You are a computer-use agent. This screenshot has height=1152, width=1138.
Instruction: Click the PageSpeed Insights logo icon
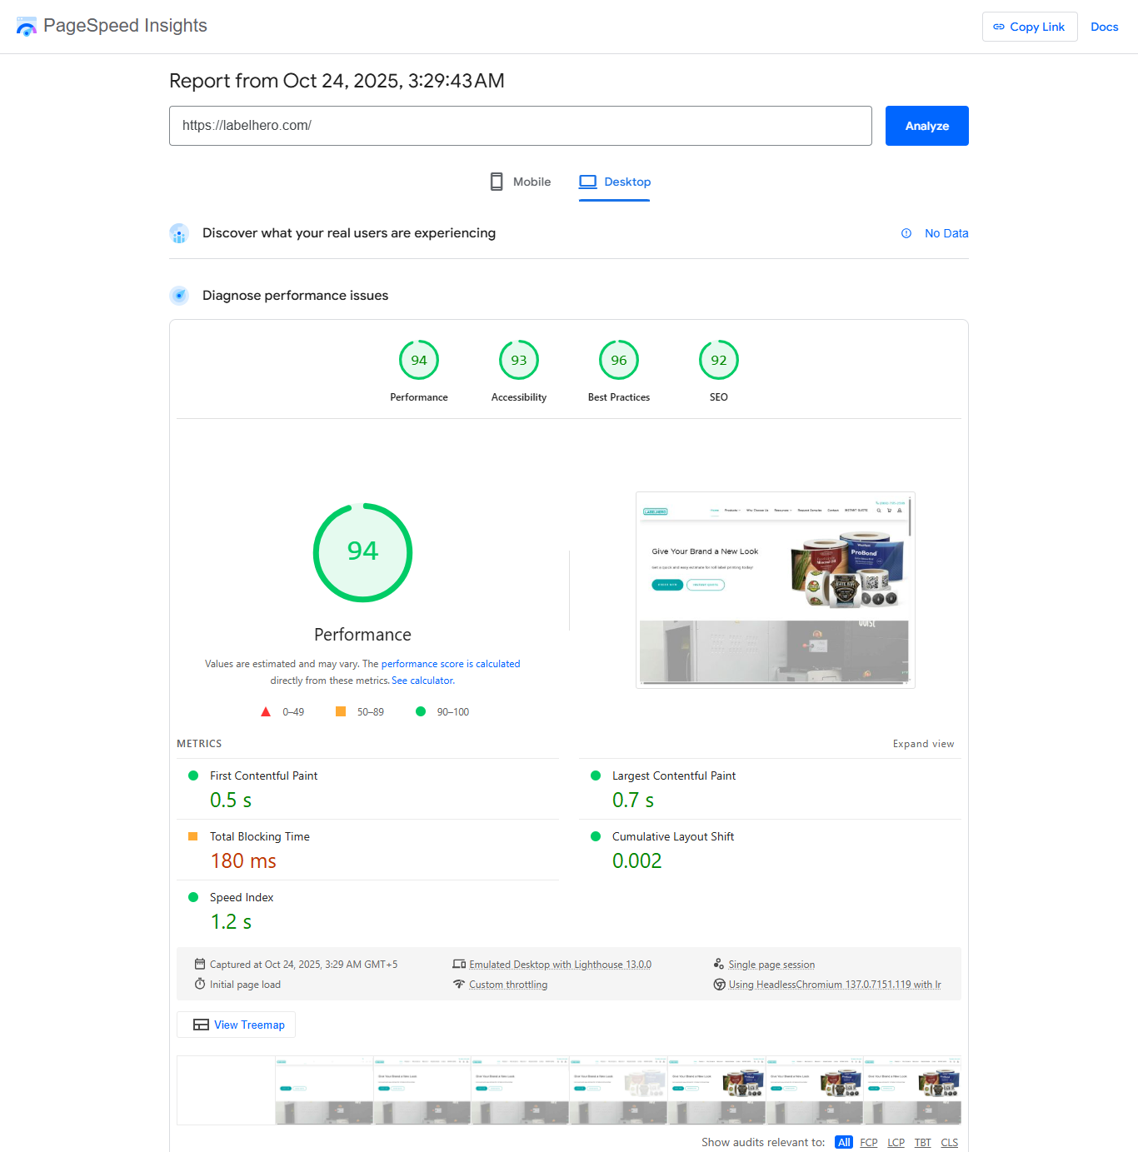27,27
